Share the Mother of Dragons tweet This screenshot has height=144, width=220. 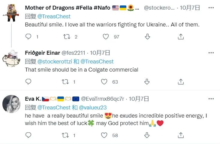(181, 37)
